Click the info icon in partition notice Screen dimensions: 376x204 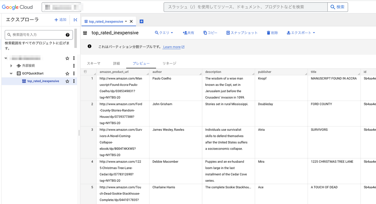(89, 46)
